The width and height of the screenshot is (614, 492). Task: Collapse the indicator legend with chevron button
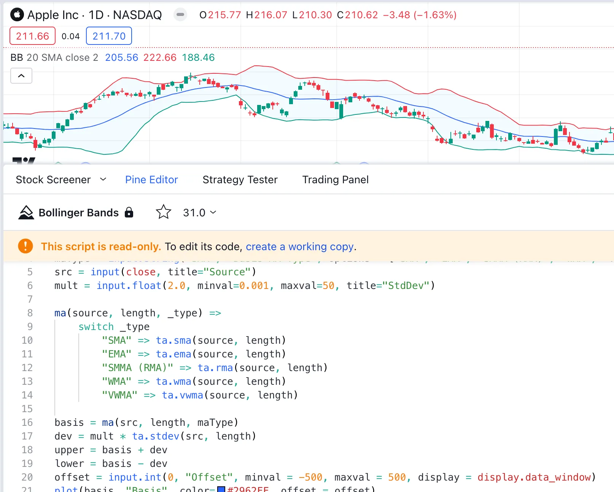point(21,76)
